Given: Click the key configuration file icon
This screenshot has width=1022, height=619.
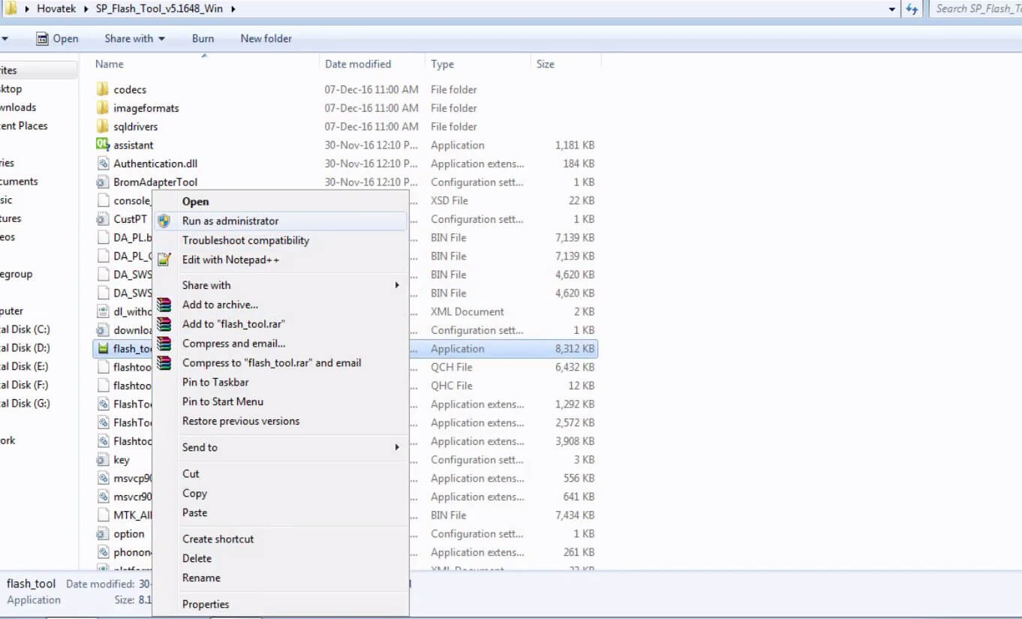Looking at the screenshot, I should (x=102, y=459).
